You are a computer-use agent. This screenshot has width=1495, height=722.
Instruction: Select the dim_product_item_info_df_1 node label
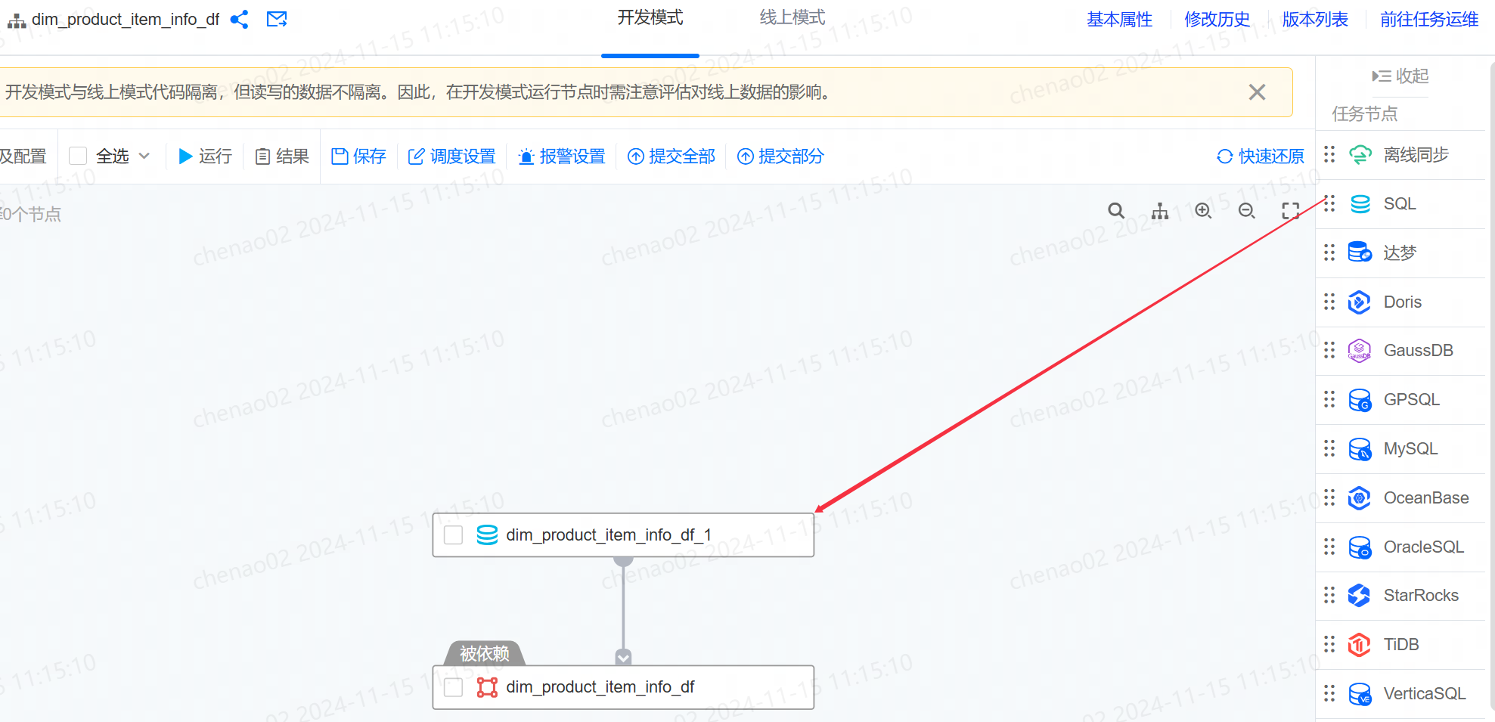609,535
